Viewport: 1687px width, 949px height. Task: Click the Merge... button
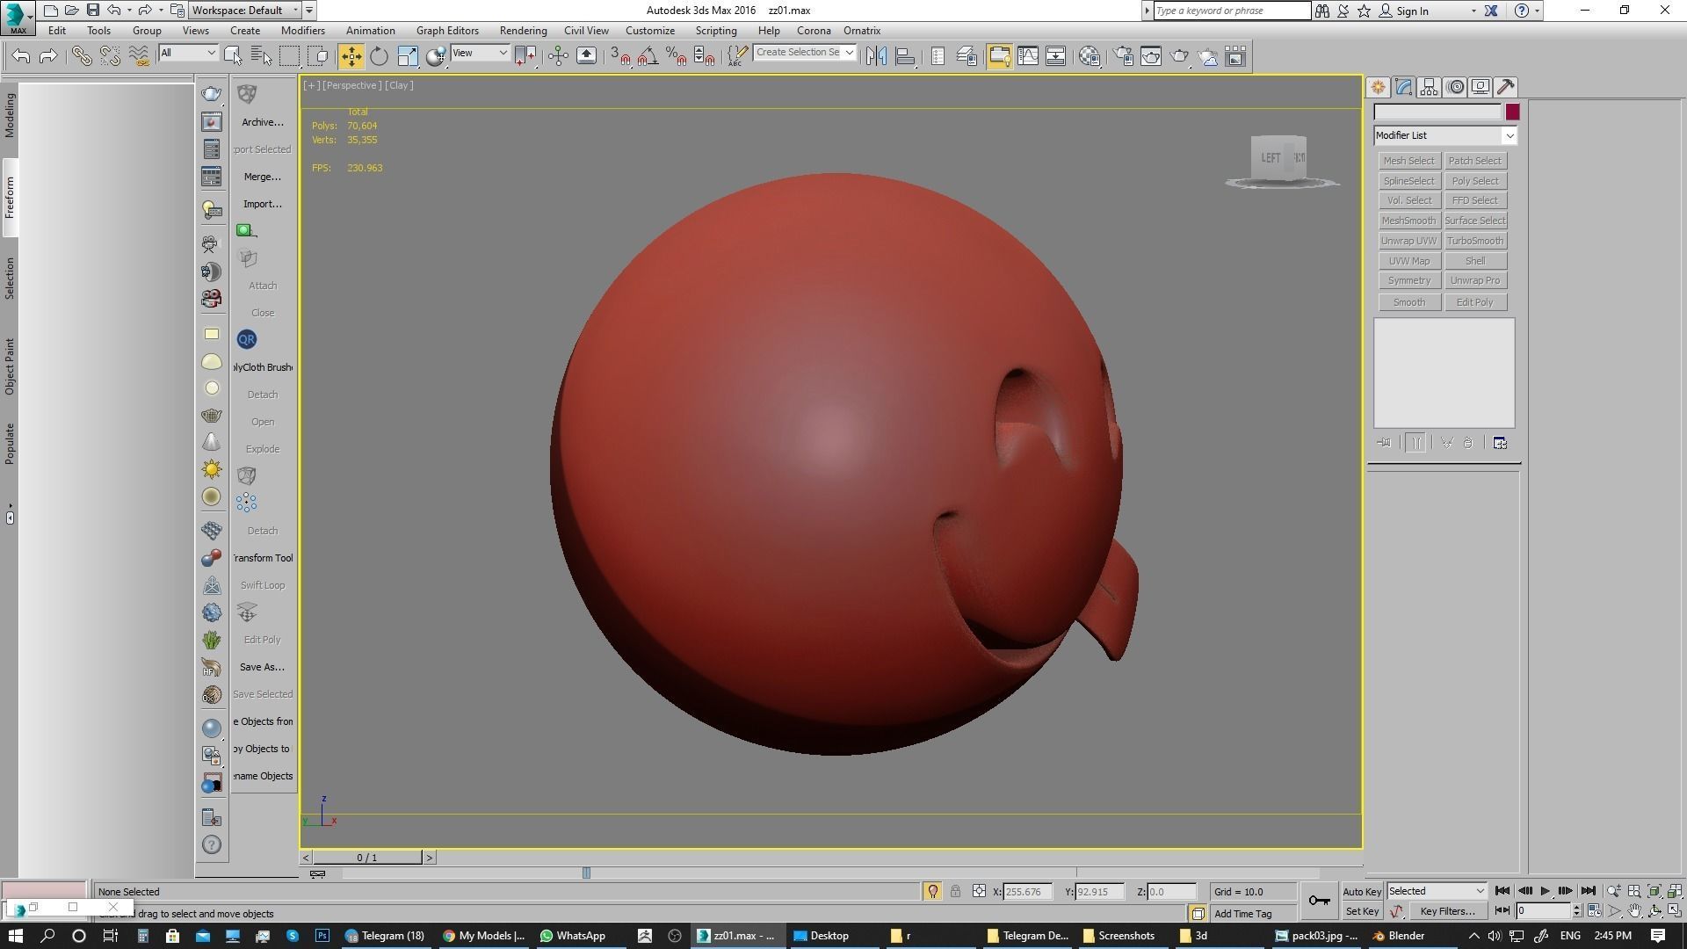(x=263, y=177)
